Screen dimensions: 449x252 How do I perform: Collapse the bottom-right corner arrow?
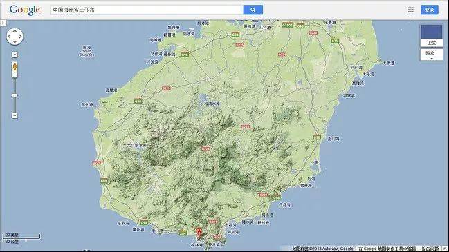[x=446, y=249]
